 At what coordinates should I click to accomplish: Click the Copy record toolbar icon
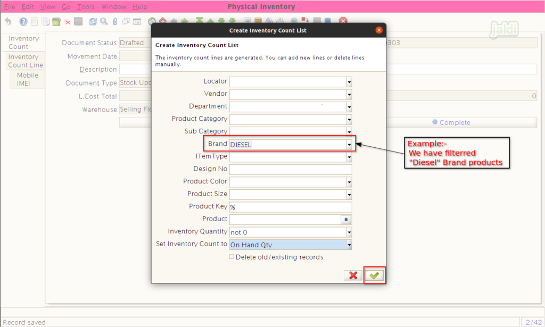coord(46,21)
